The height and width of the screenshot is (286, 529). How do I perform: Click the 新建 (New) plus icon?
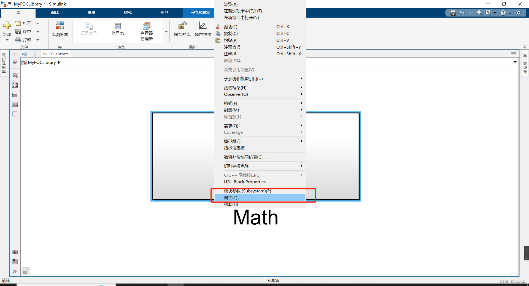click(x=7, y=26)
